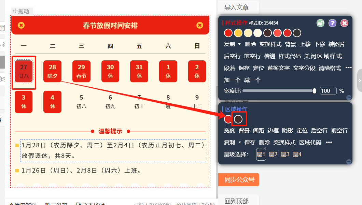
Task: Pick the yellow color swatch in 样式操作
Action: [238, 33]
